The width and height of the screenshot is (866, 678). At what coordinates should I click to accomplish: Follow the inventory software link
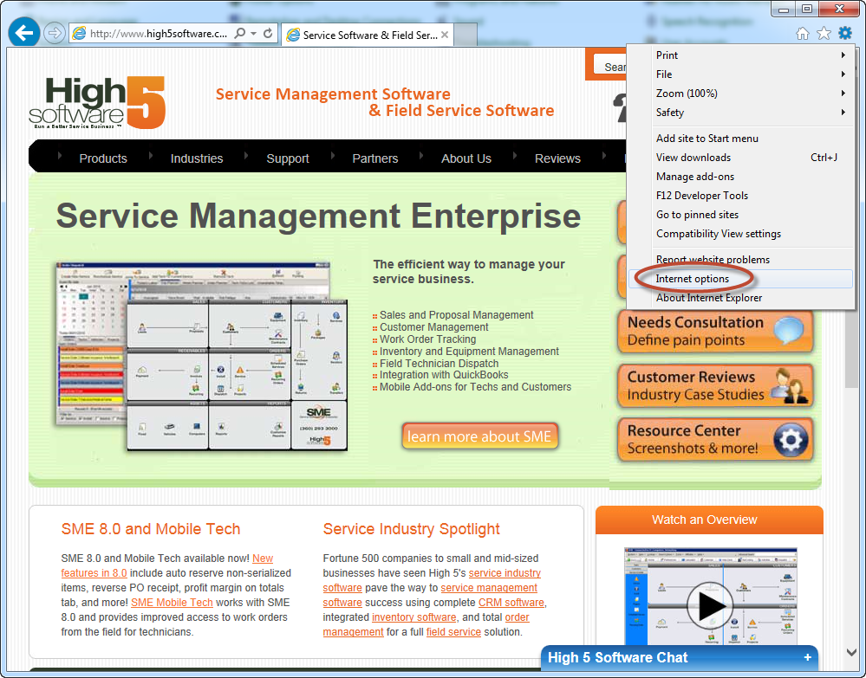click(x=413, y=617)
